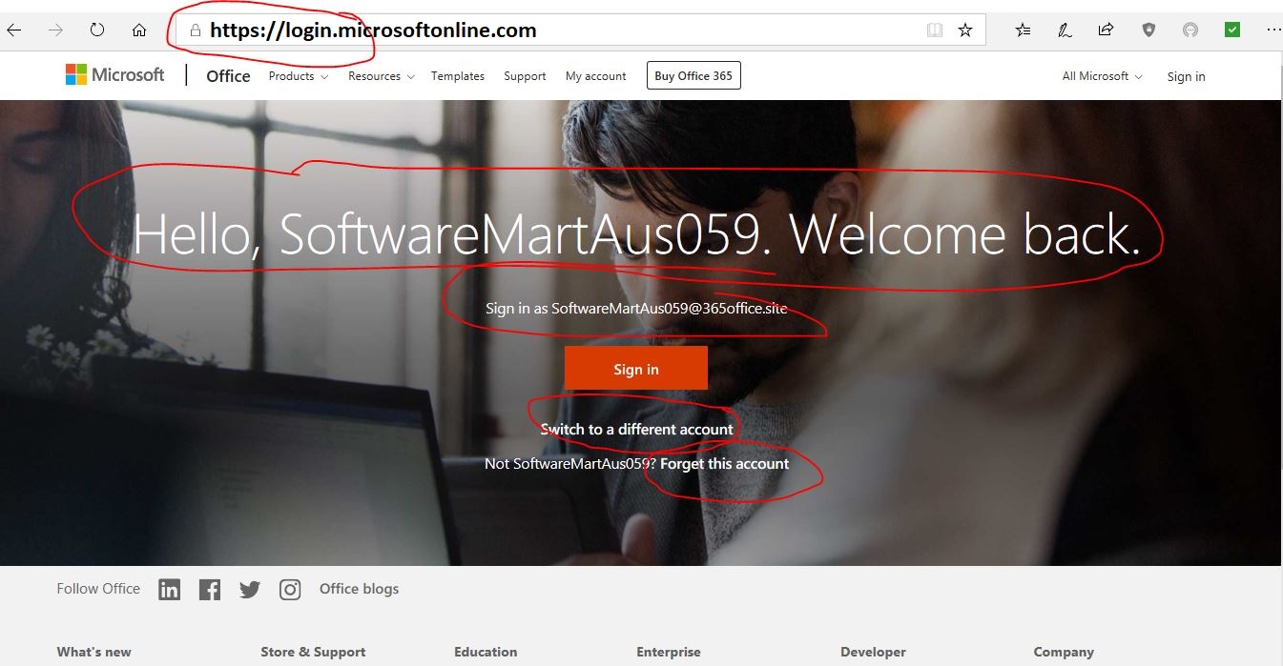
Task: Click the share page icon
Action: click(1106, 30)
